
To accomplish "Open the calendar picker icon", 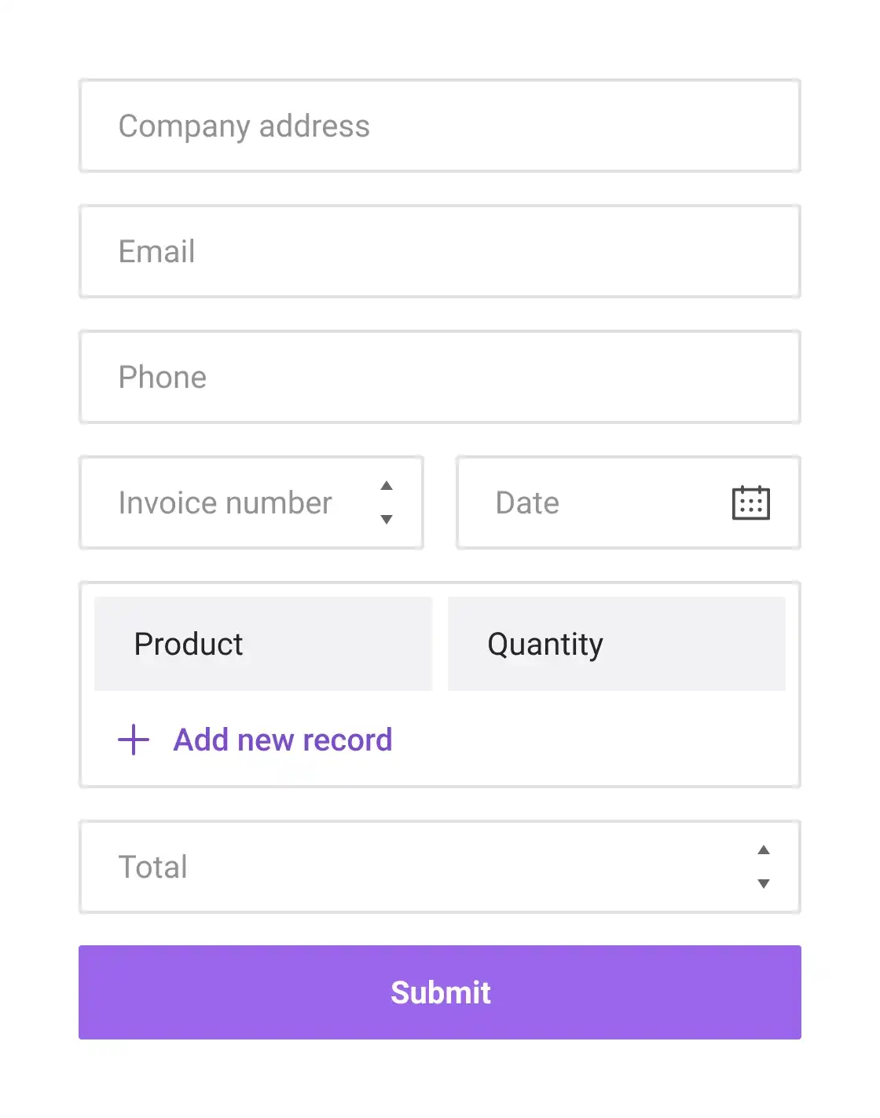I will click(750, 502).
